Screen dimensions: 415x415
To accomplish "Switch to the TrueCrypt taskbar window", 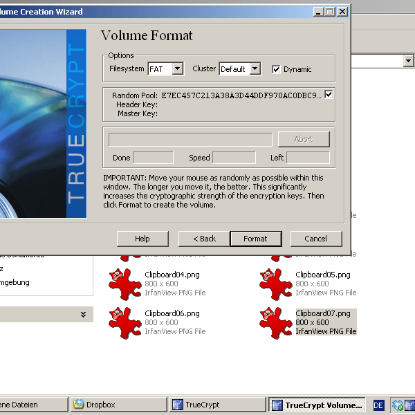I will coord(218,405).
